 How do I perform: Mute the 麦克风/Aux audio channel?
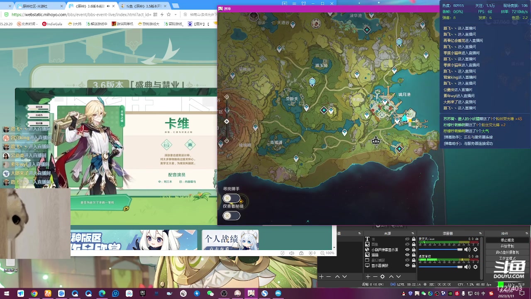point(467,250)
